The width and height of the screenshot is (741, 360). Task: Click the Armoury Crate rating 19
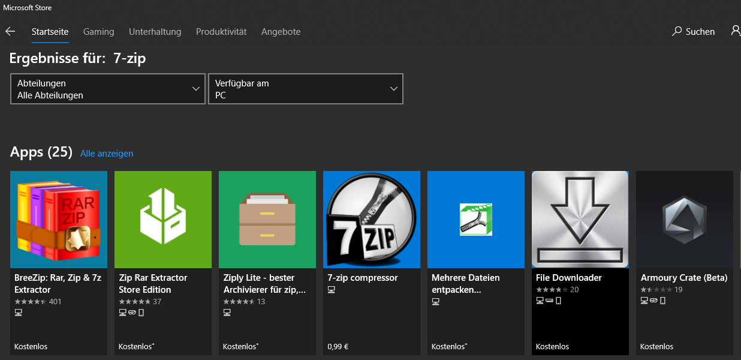(x=662, y=290)
